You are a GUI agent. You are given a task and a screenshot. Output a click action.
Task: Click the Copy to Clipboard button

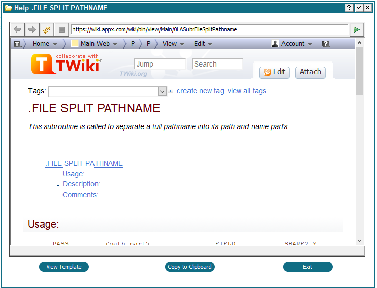coord(190,267)
